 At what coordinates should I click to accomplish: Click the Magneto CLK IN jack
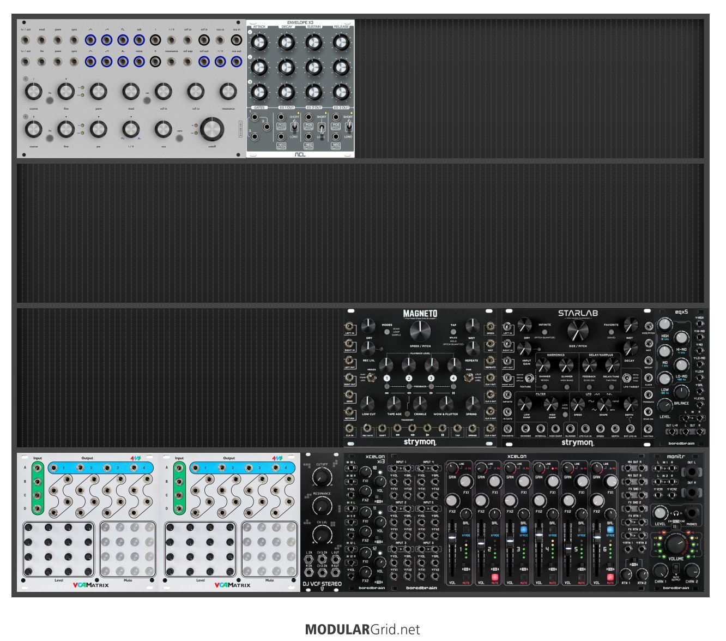(349, 428)
